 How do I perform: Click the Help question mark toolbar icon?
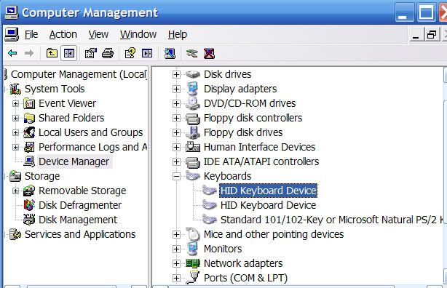[130, 53]
